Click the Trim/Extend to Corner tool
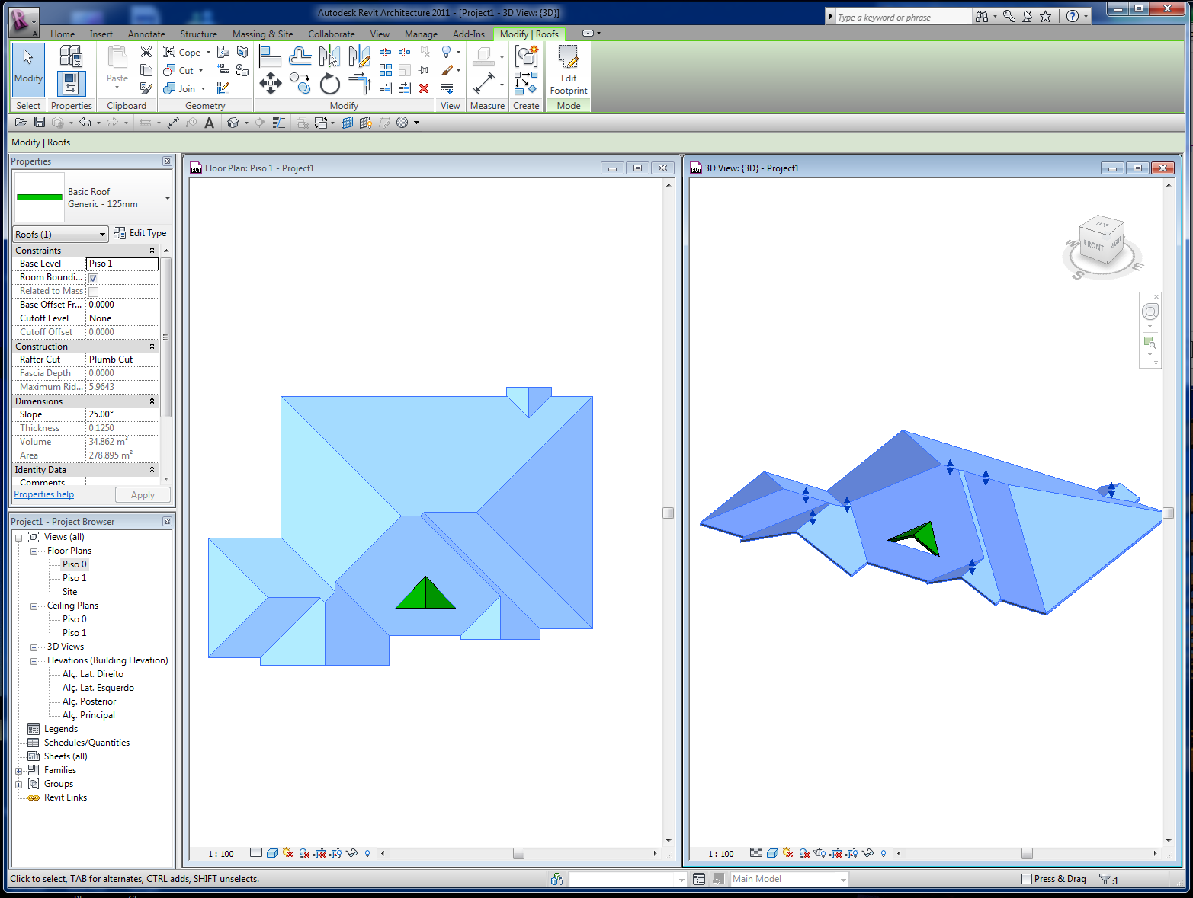The height and width of the screenshot is (898, 1193). pos(360,83)
